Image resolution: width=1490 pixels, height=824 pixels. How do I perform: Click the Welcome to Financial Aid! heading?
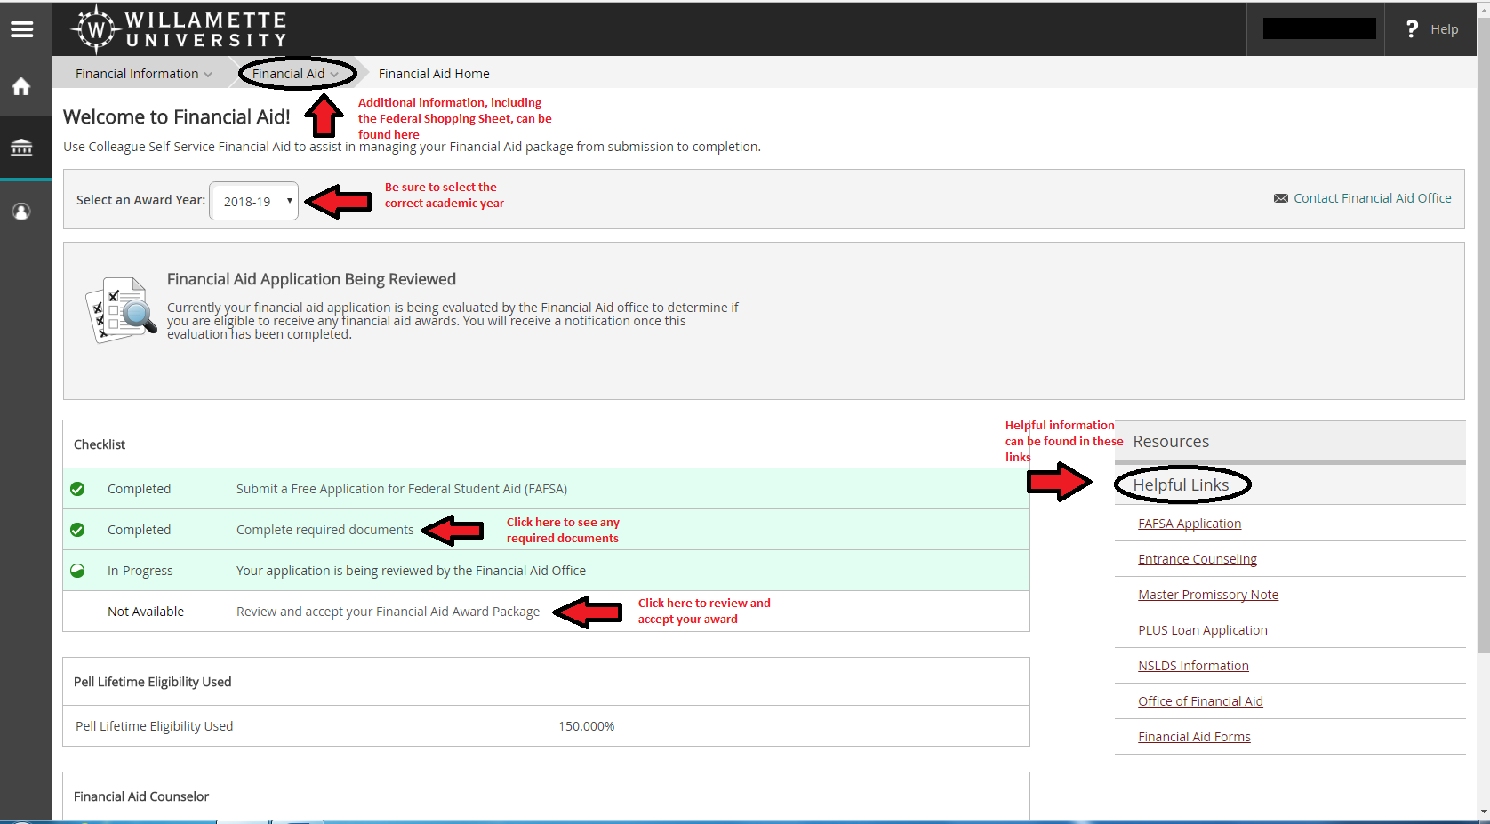click(177, 117)
